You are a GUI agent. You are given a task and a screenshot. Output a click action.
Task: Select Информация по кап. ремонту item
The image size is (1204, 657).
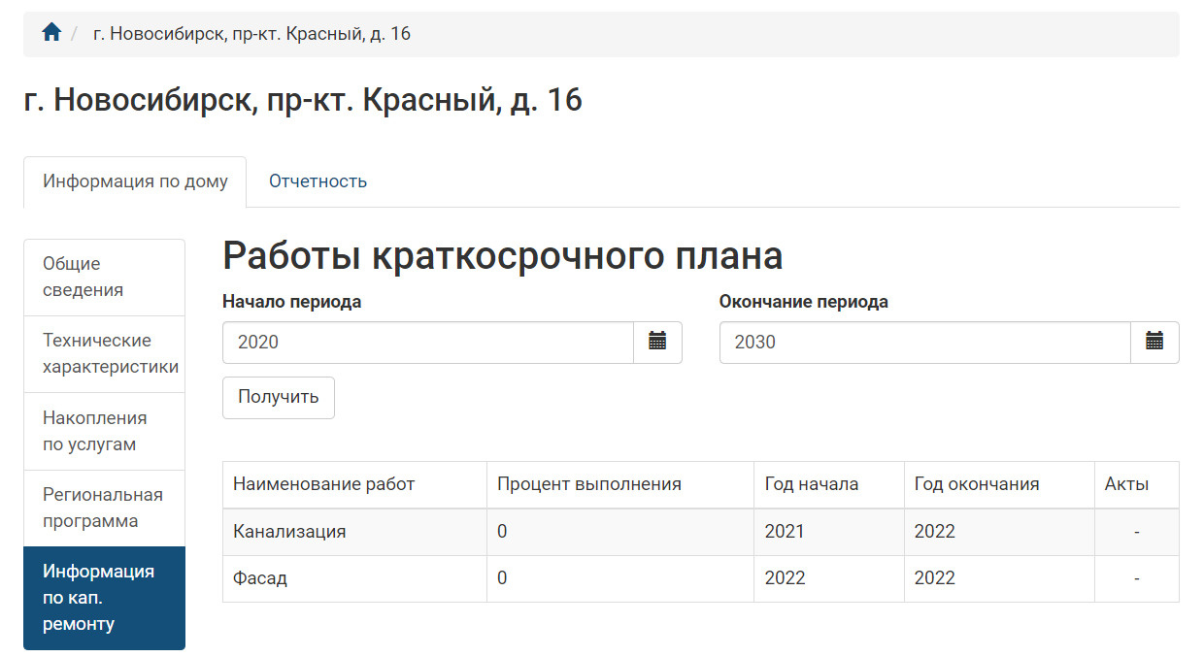(104, 598)
